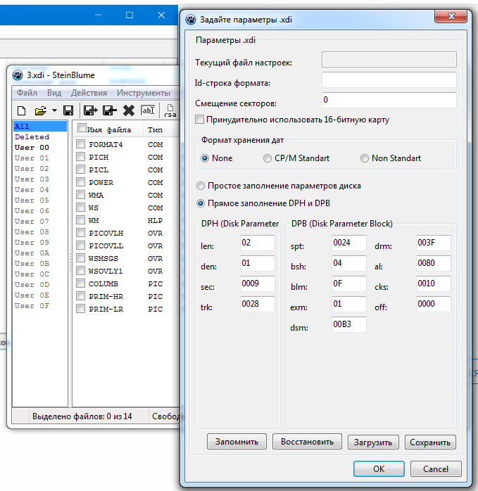Select 'Deleted' in the user list
This screenshot has height=491, width=478.
coord(32,137)
